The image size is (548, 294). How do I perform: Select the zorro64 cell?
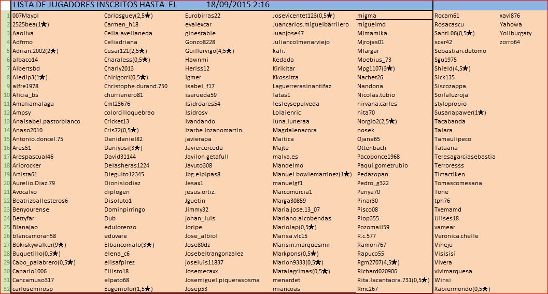[x=510, y=42]
